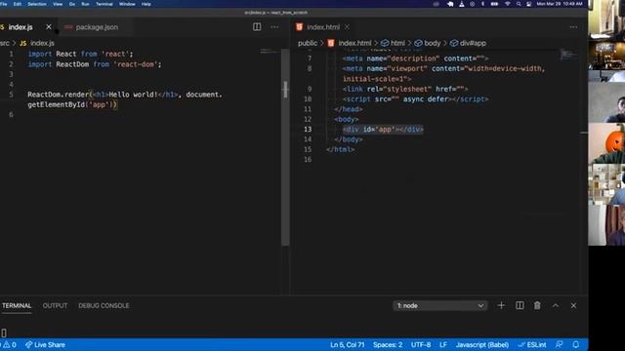Click the ESLint status item
The height and width of the screenshot is (351, 625).
(x=531, y=344)
